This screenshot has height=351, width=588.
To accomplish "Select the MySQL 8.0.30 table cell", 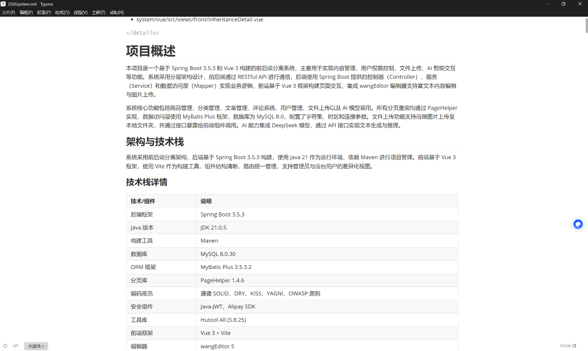I will [327, 254].
